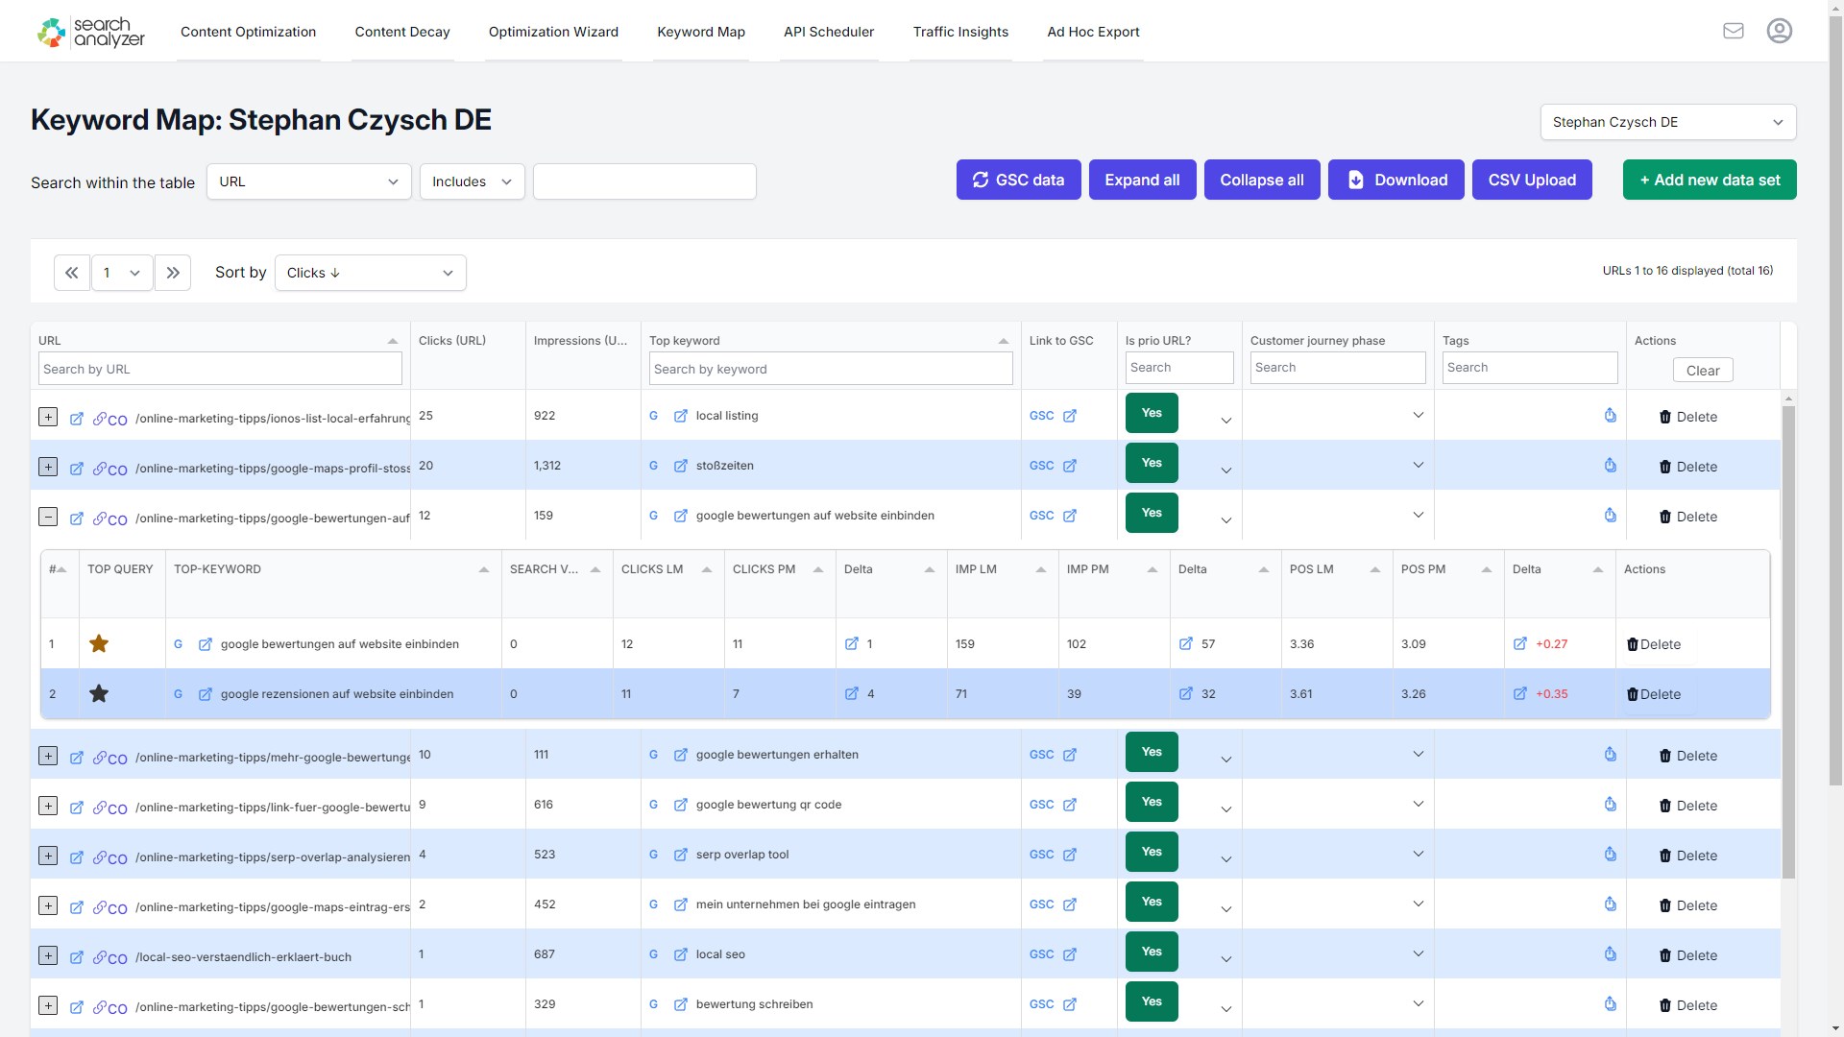
Task: Toggle the star on google rezensionen auf website einbinden
Action: tap(98, 693)
